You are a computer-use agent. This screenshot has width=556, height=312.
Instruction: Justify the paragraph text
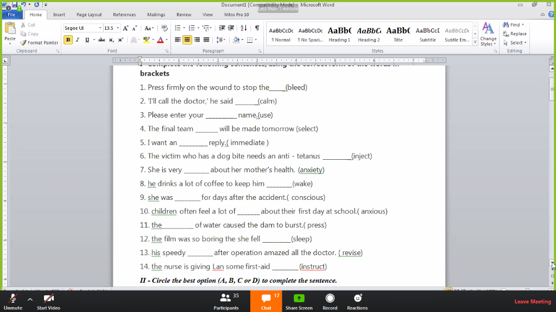pyautogui.click(x=206, y=40)
